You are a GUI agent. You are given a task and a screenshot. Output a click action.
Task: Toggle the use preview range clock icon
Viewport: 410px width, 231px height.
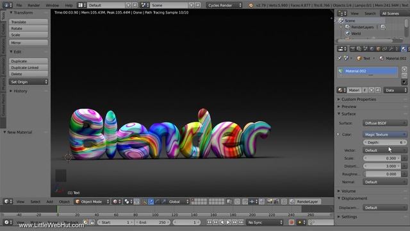(x=85, y=222)
